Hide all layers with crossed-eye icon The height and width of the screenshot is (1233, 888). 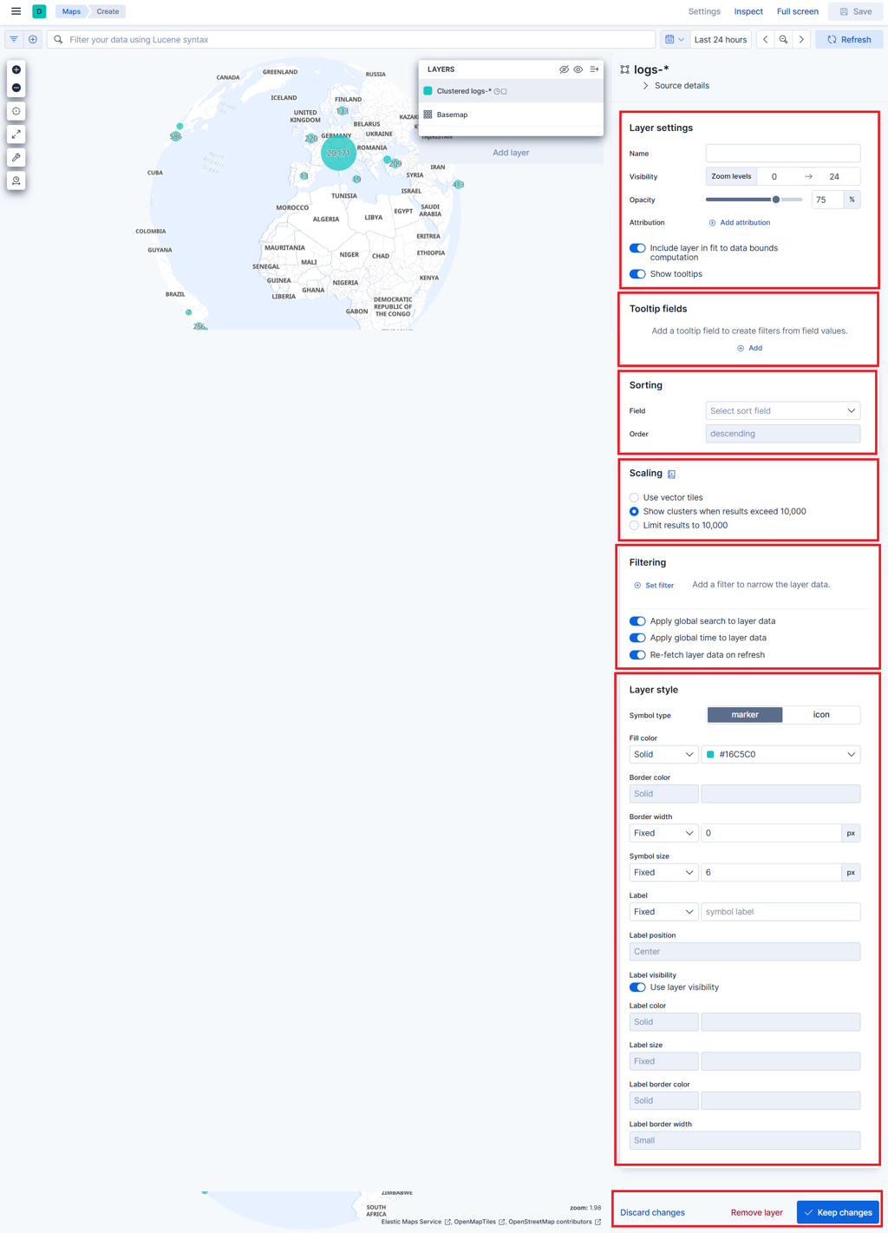pyautogui.click(x=564, y=69)
